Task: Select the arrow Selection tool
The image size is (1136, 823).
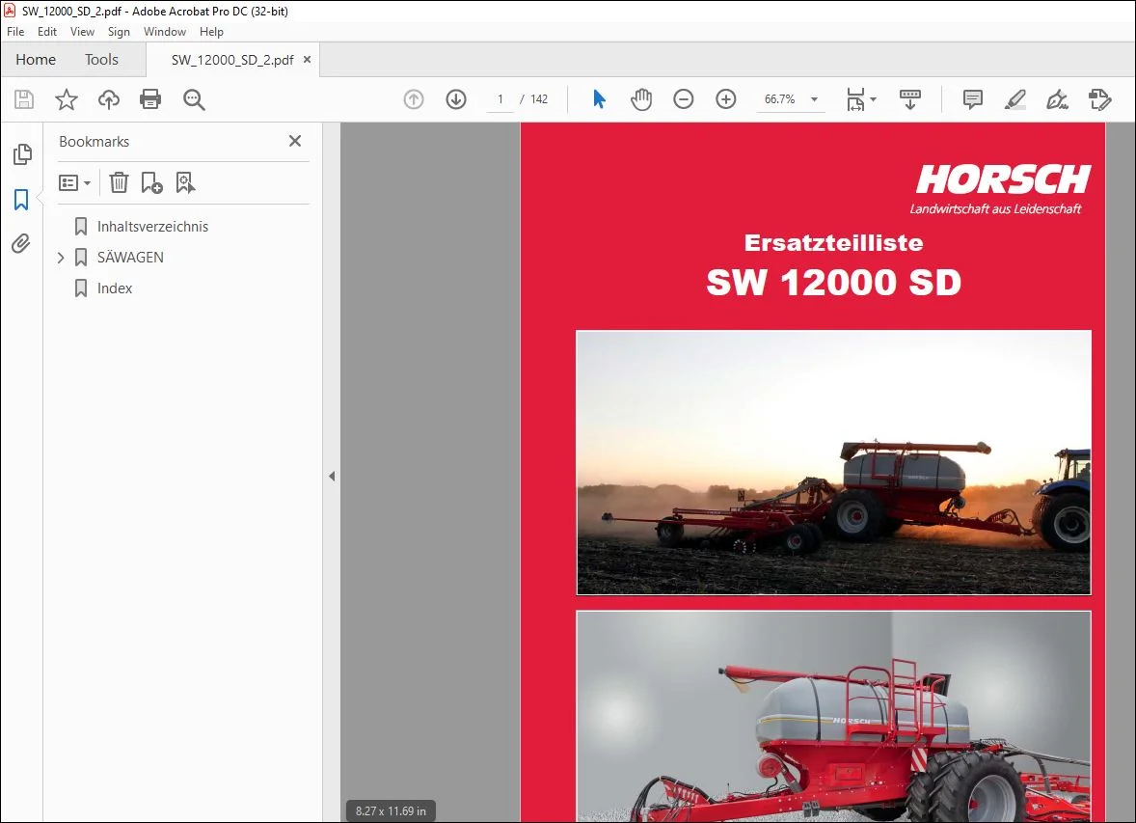Action: (x=599, y=99)
